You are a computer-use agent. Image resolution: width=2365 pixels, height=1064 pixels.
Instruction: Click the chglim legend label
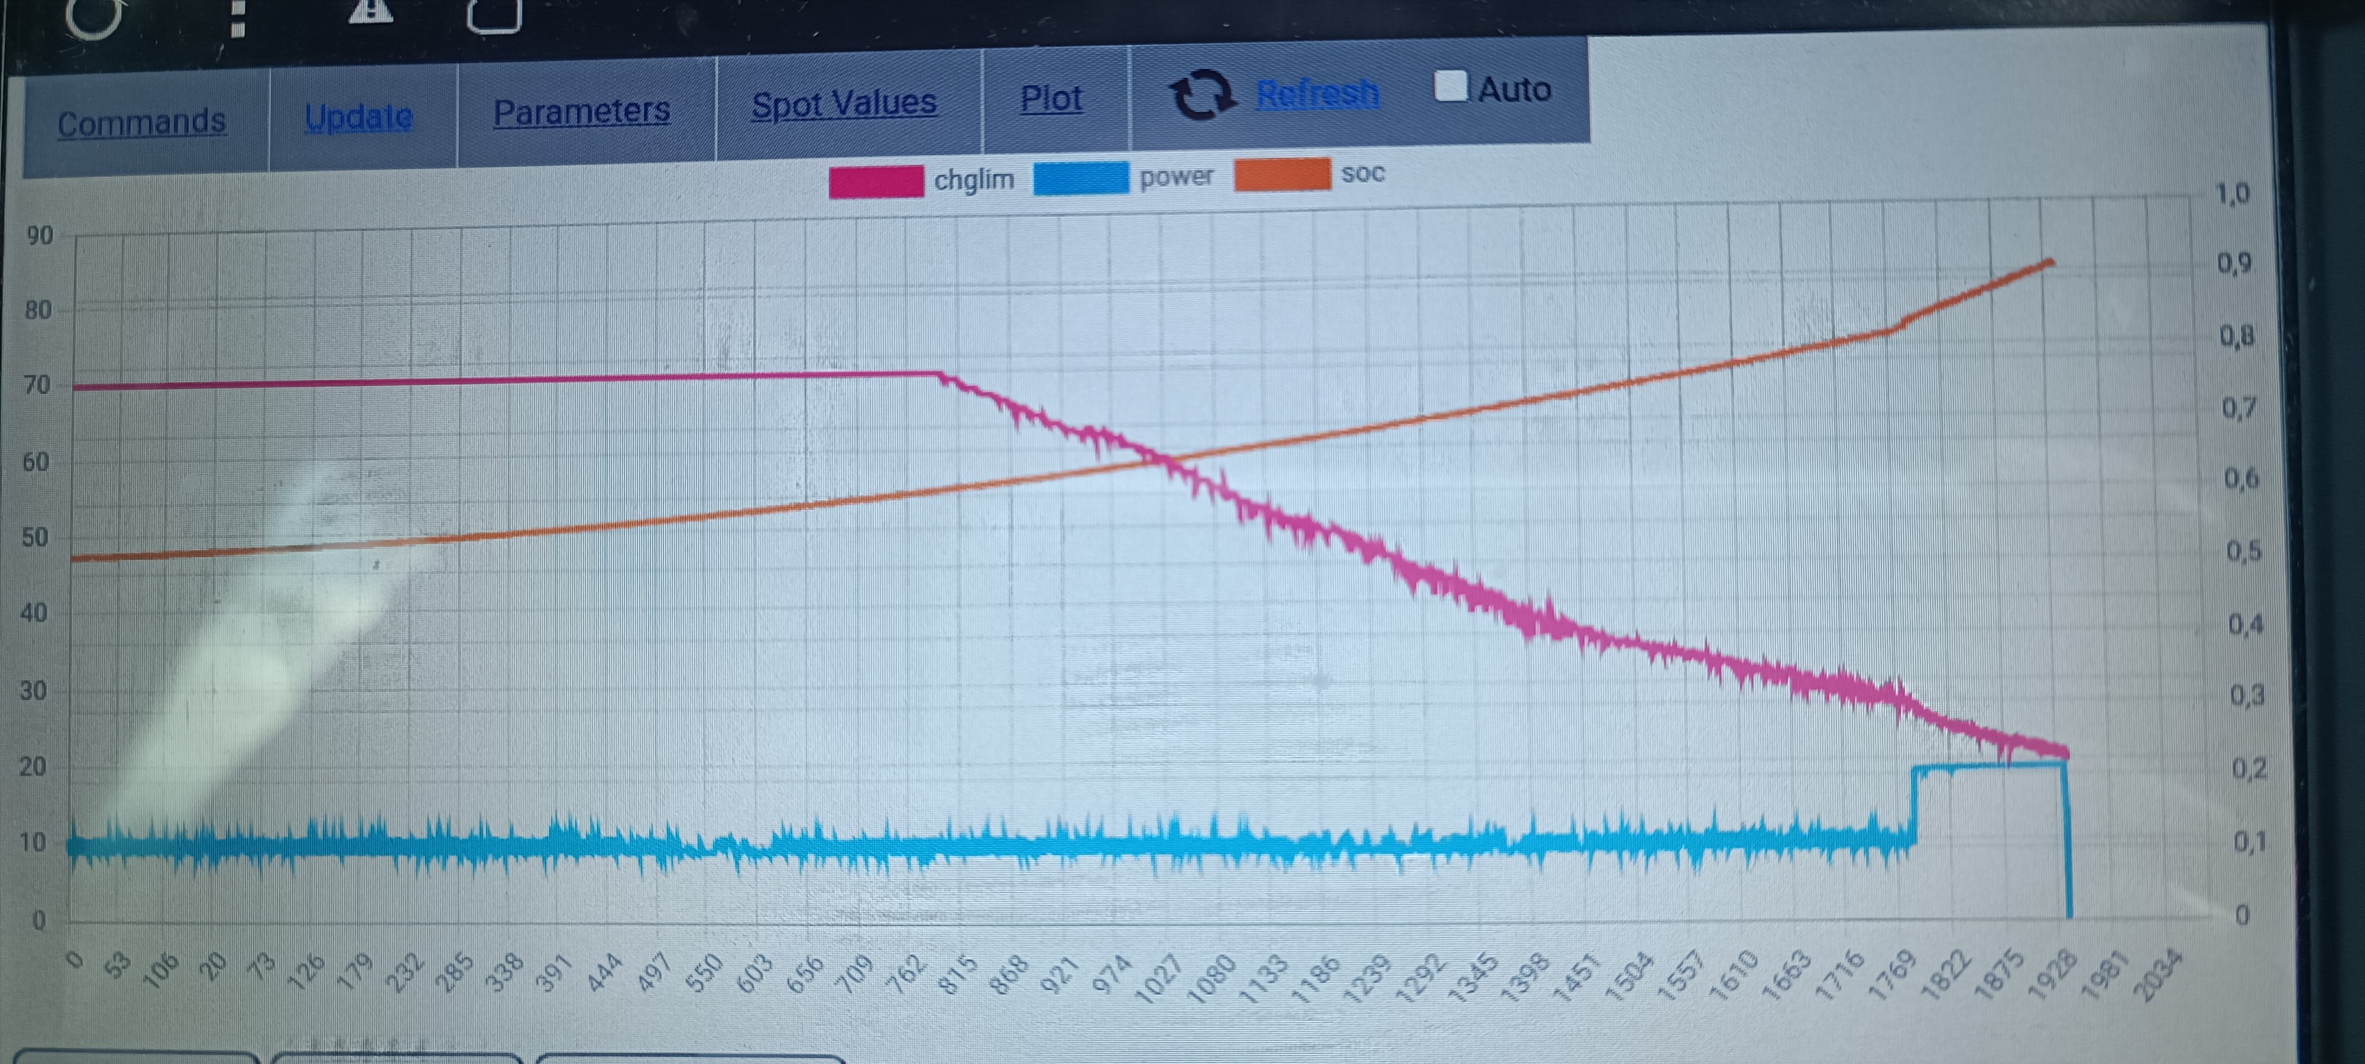click(973, 179)
